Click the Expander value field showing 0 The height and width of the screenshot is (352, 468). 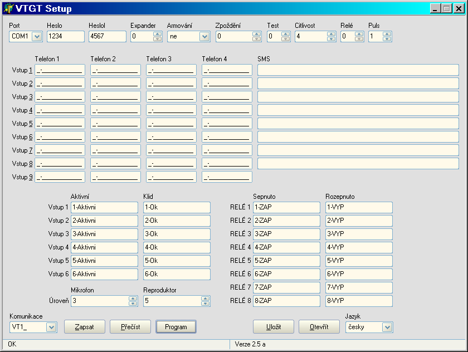[142, 36]
